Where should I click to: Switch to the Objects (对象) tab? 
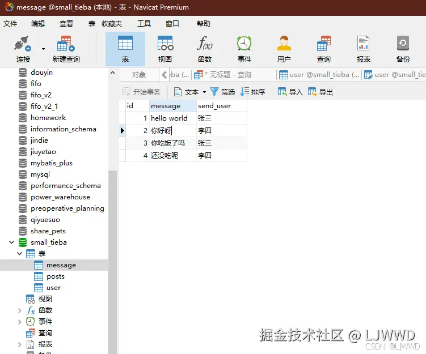click(x=139, y=75)
